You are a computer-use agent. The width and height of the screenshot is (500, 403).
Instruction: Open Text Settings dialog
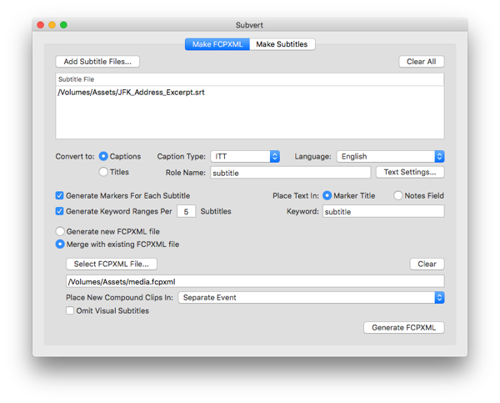coord(410,173)
